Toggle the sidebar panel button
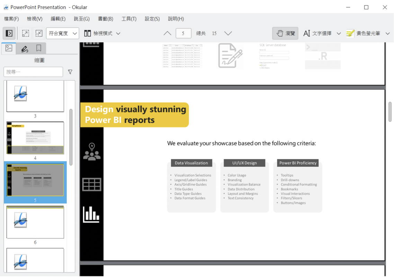The width and height of the screenshot is (394, 277). coord(9,33)
